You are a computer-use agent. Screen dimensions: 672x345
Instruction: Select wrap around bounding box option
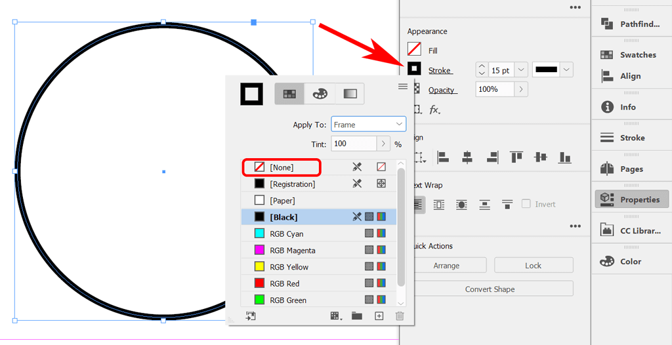[439, 205]
